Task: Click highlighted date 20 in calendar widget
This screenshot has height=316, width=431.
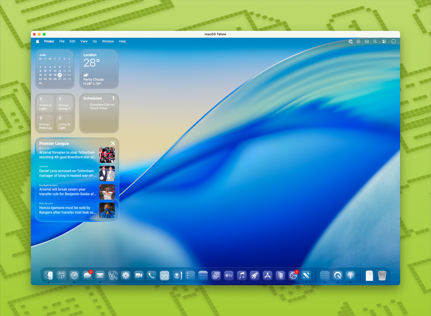Action: click(59, 75)
